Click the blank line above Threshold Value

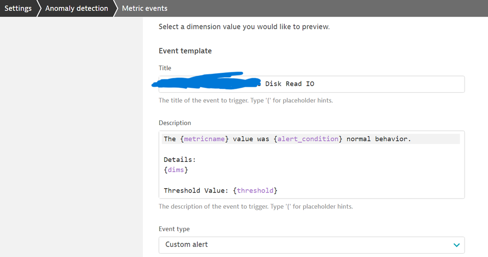[x=244, y=180]
